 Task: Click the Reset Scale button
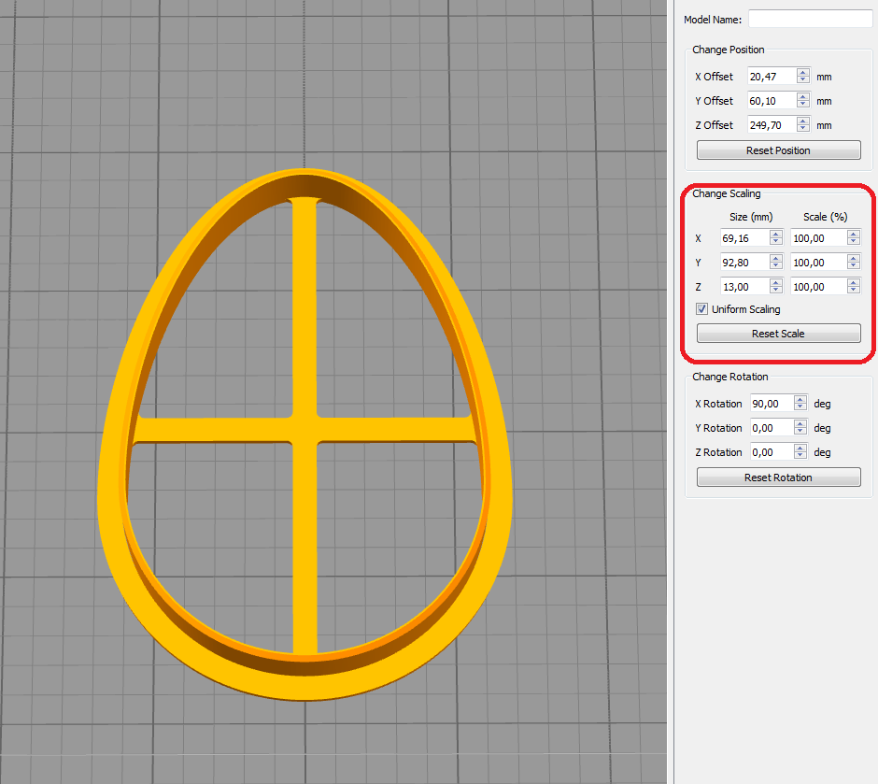coord(778,334)
